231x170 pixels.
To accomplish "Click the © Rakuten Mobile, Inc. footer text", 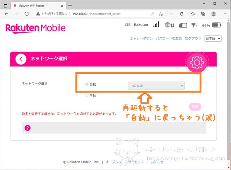I will tap(81, 162).
